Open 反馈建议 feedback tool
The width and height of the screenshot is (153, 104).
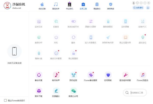coord(56,93)
